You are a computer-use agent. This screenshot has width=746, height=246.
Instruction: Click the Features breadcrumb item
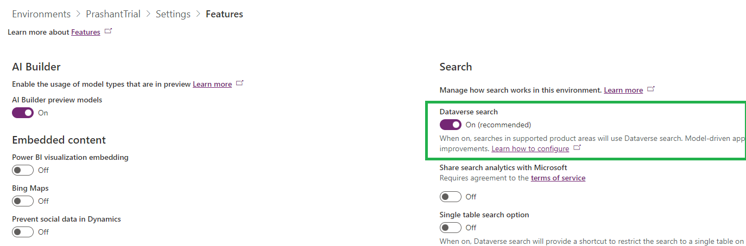point(224,14)
